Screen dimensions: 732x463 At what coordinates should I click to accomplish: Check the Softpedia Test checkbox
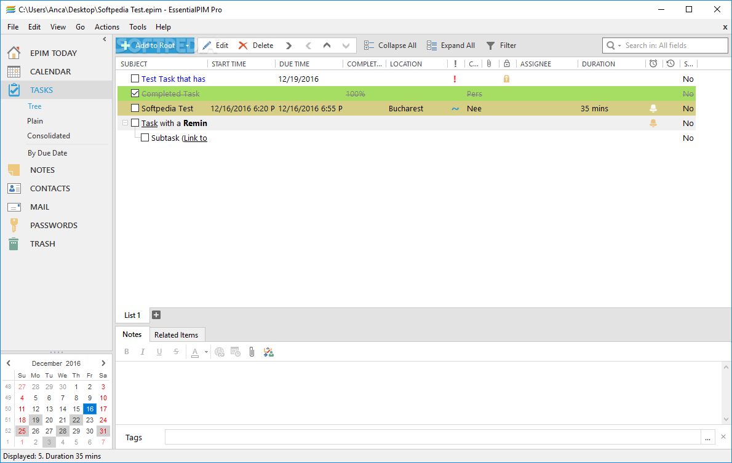coord(135,108)
